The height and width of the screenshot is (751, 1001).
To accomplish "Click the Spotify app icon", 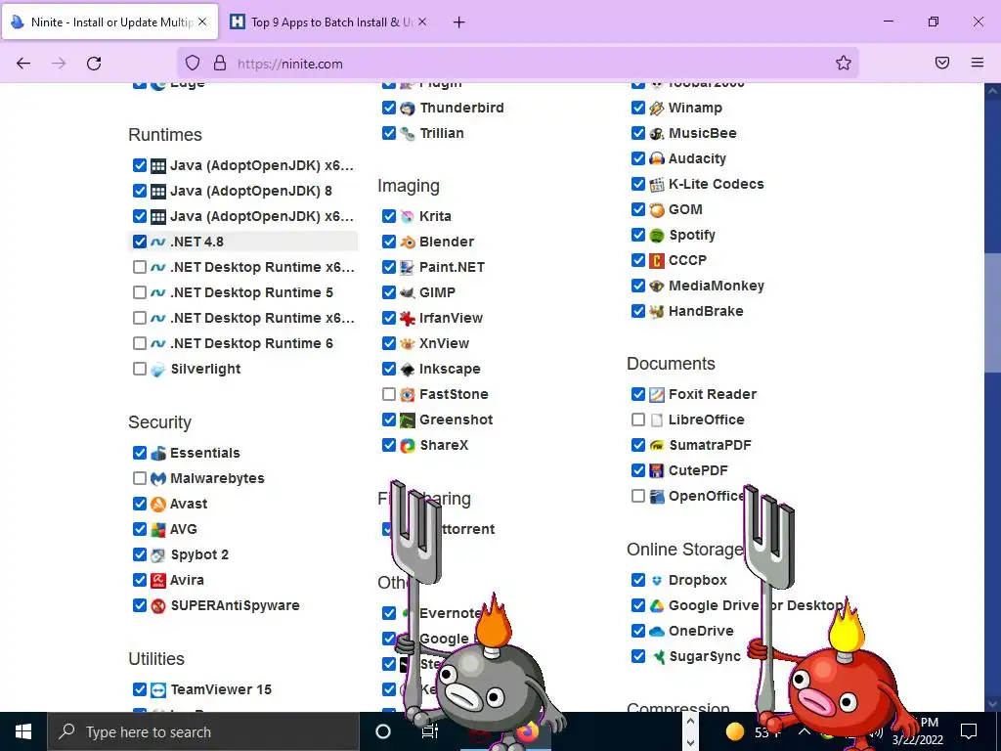I will pyautogui.click(x=657, y=235).
